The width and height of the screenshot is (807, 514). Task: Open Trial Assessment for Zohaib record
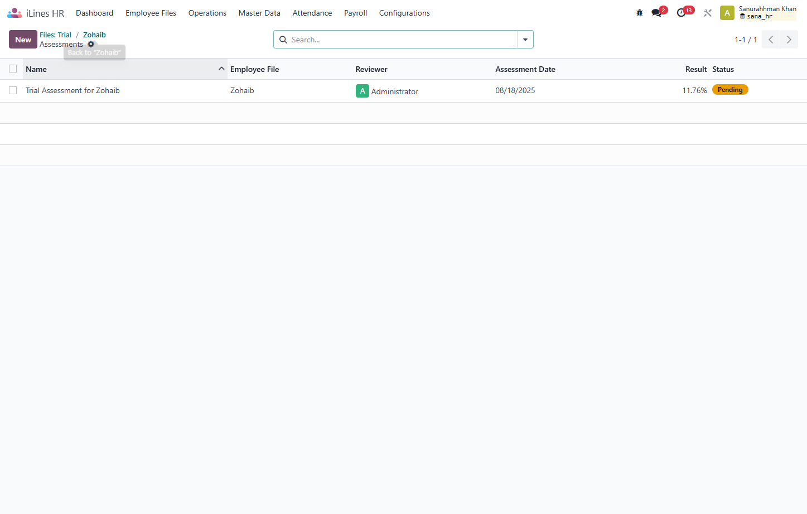tap(73, 90)
